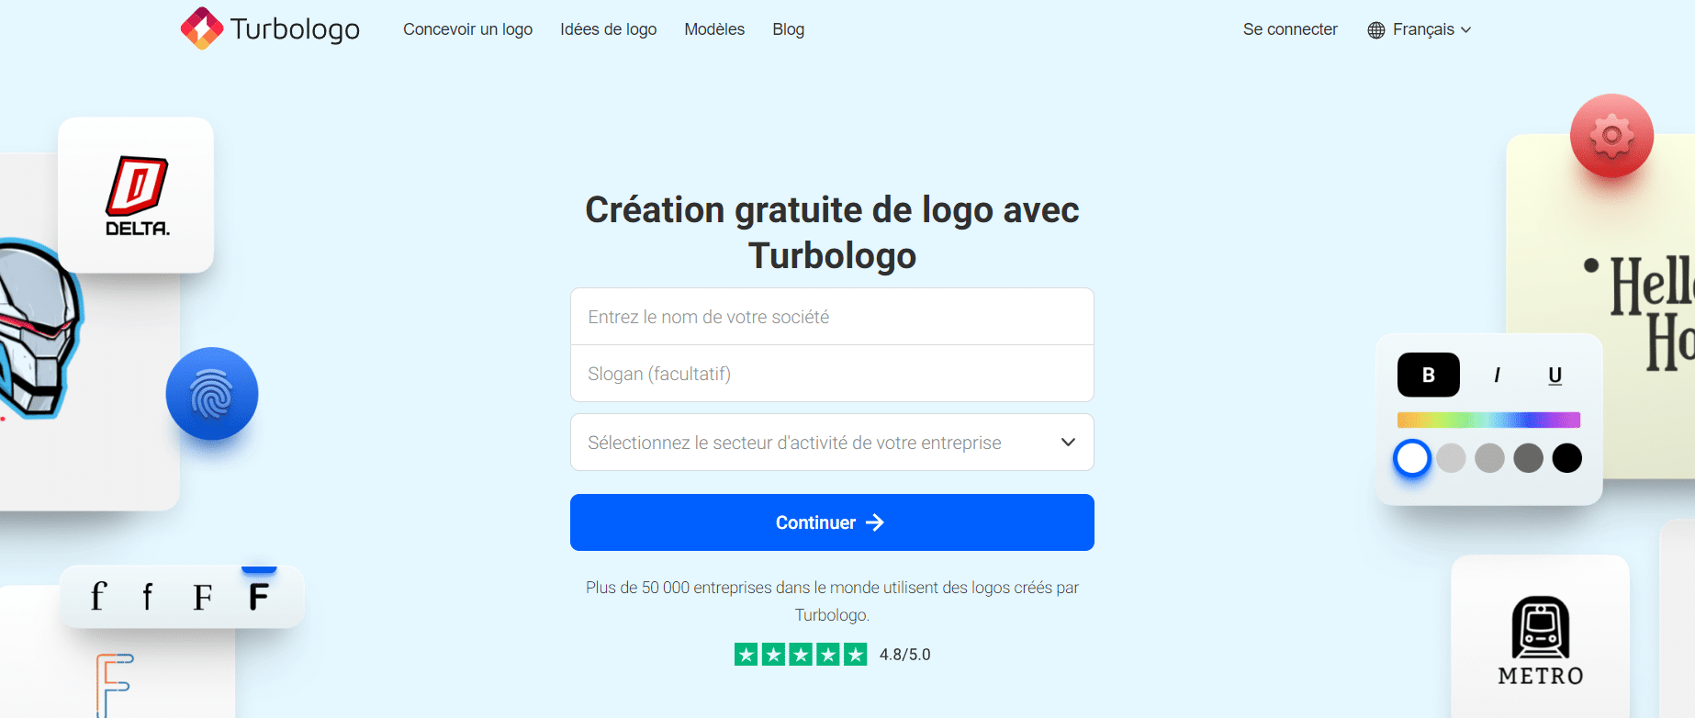Select the black color swatch
Screen dimensions: 1695x718
click(x=1566, y=457)
